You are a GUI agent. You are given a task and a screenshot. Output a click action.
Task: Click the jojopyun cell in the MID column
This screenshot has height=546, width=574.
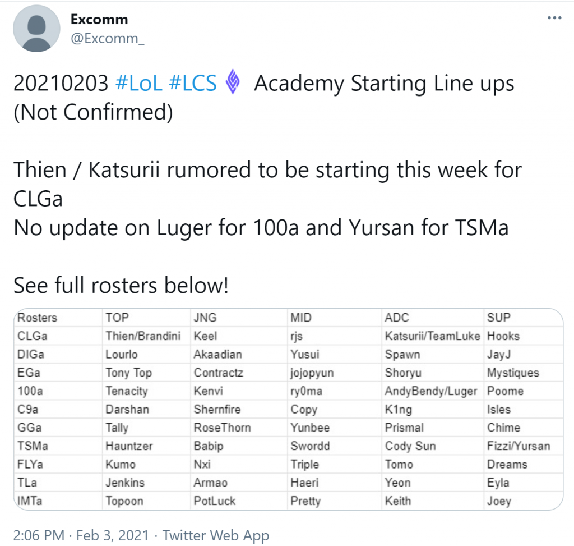pos(312,373)
